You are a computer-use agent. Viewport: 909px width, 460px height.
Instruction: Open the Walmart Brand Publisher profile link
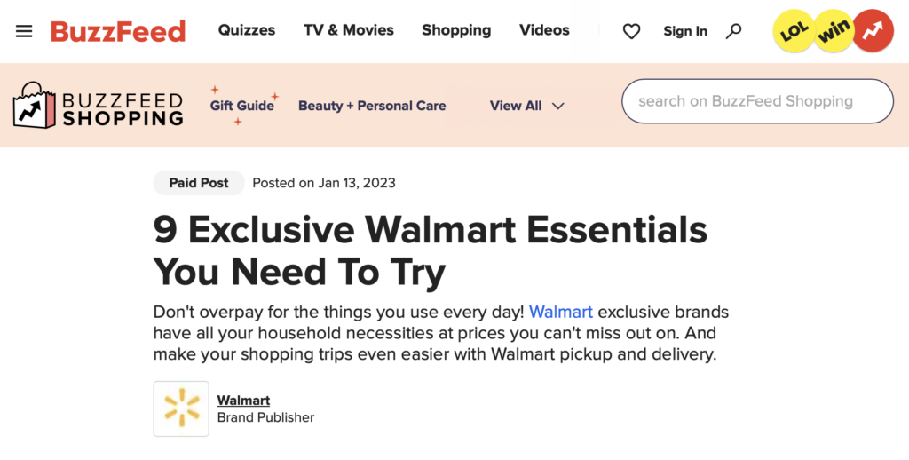point(243,401)
